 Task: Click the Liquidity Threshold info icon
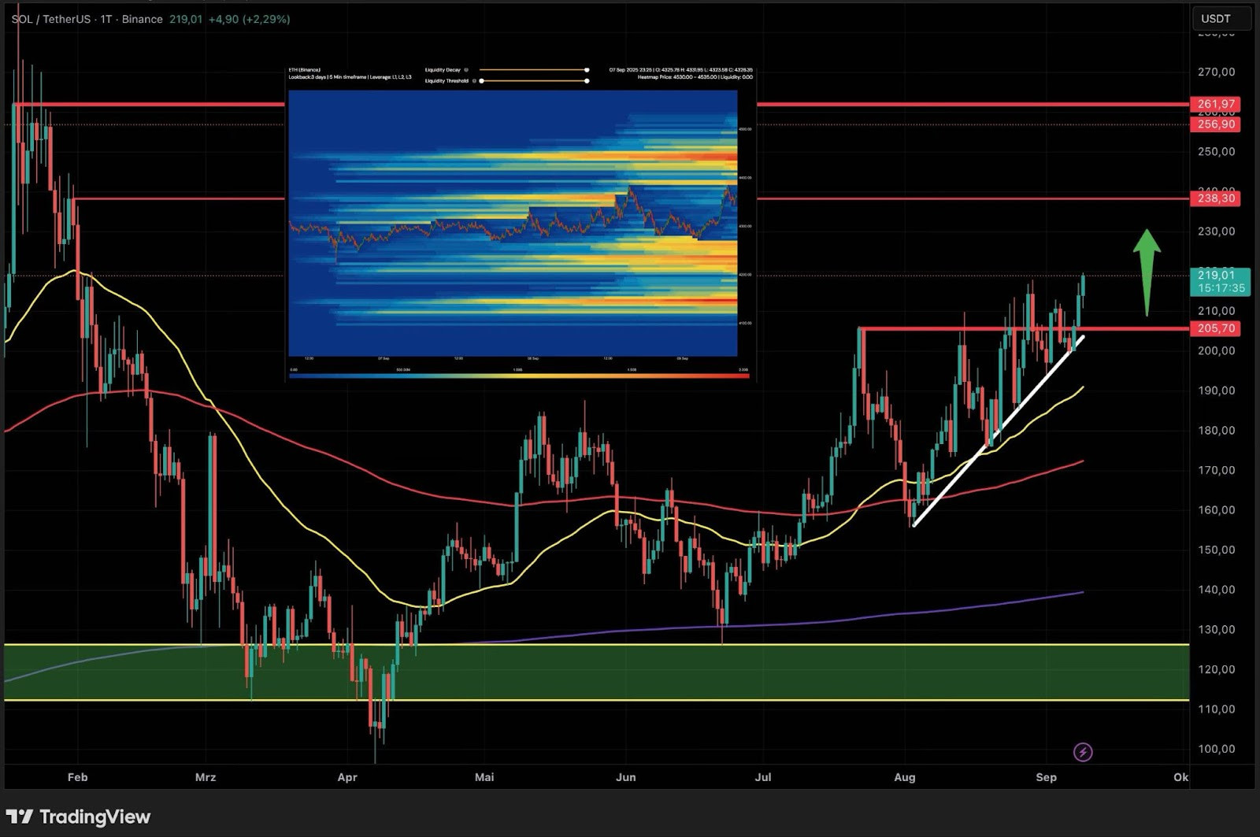click(474, 80)
